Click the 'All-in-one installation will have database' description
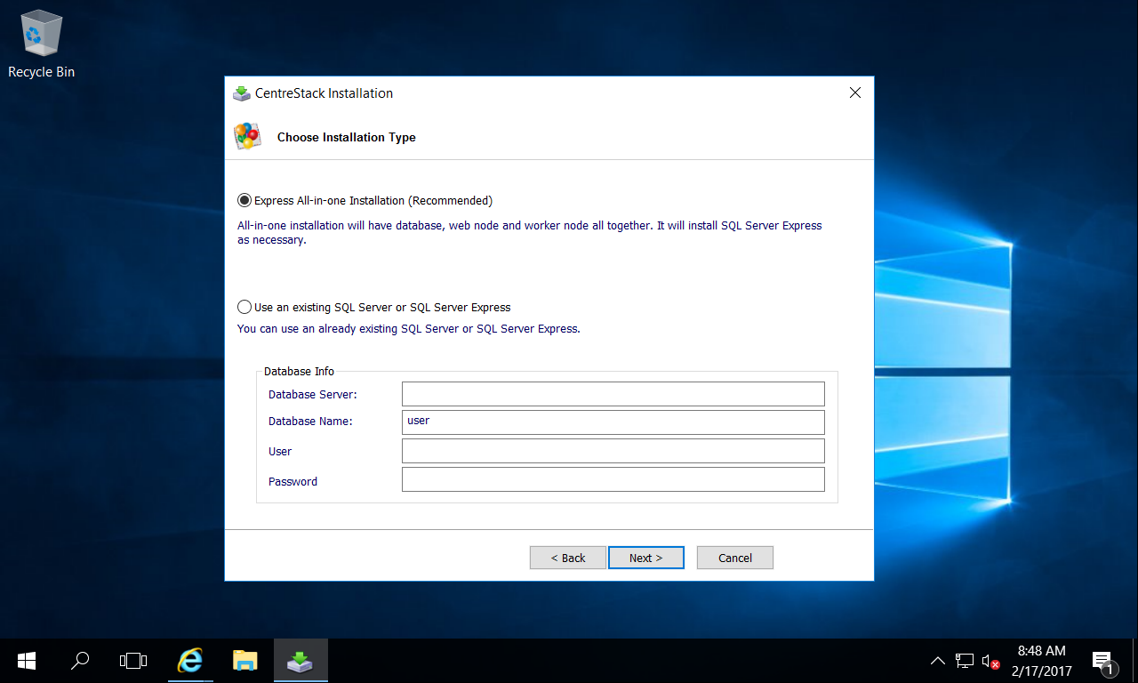 click(x=530, y=233)
